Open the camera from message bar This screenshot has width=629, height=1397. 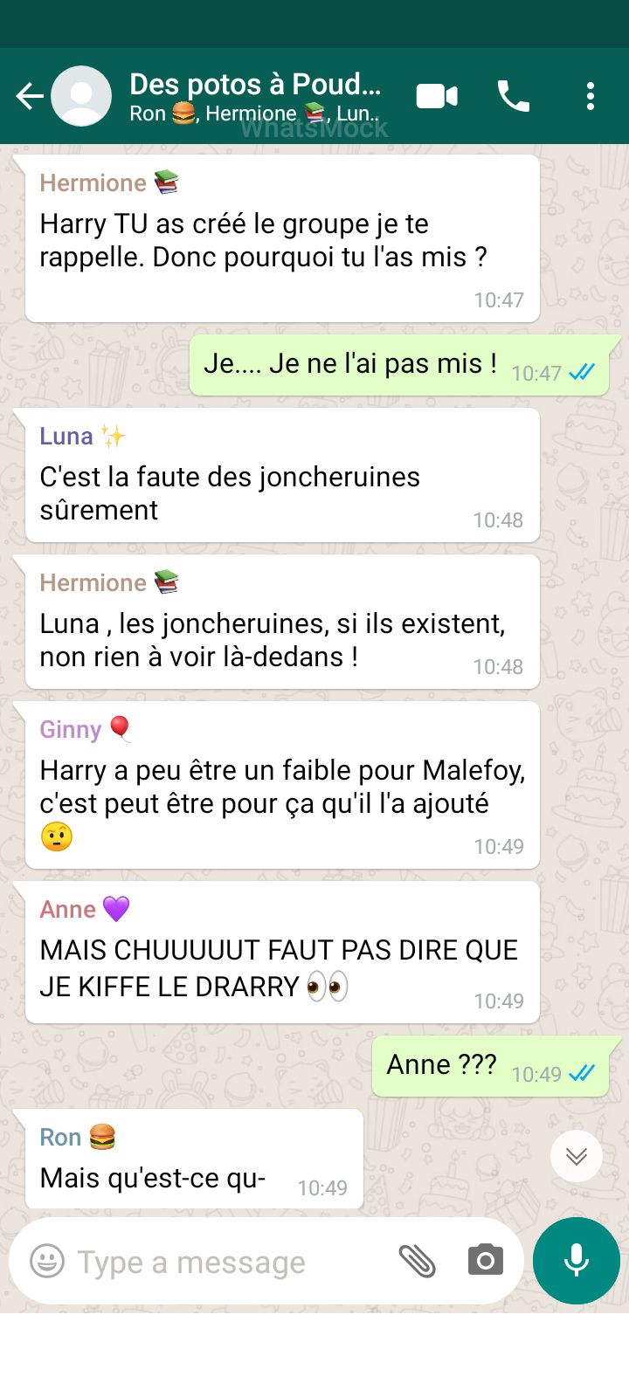[486, 1261]
